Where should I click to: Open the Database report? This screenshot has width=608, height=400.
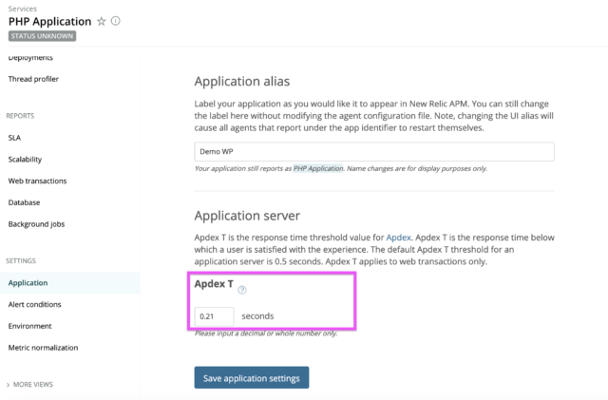[24, 202]
